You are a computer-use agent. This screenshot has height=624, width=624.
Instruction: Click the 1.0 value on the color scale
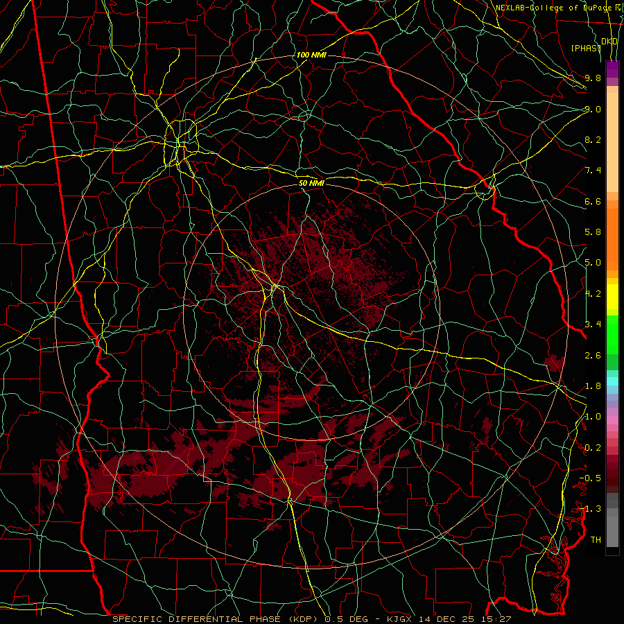click(593, 417)
